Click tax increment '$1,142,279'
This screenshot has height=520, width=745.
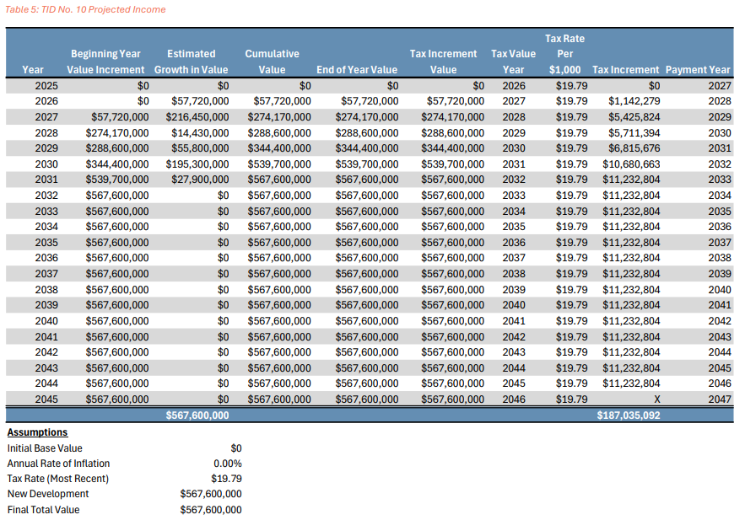point(634,101)
